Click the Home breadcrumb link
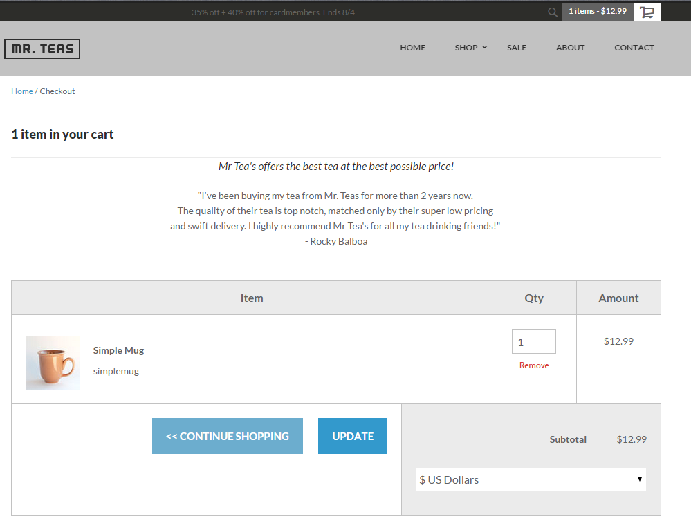 coord(22,91)
